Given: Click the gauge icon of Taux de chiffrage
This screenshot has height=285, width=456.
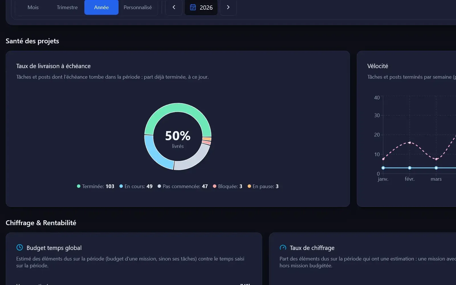Looking at the screenshot, I should point(283,247).
